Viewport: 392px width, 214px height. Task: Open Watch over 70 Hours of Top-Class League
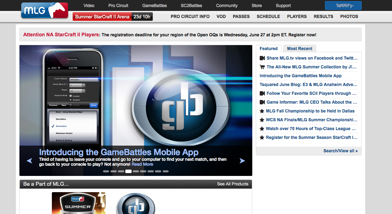[x=311, y=129]
